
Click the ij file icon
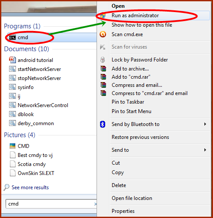[x=13, y=96]
